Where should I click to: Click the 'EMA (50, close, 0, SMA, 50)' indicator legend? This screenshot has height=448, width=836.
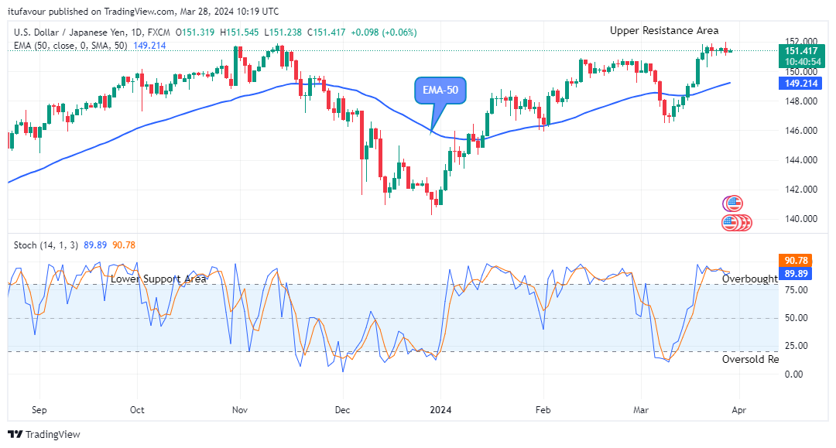(x=70, y=46)
